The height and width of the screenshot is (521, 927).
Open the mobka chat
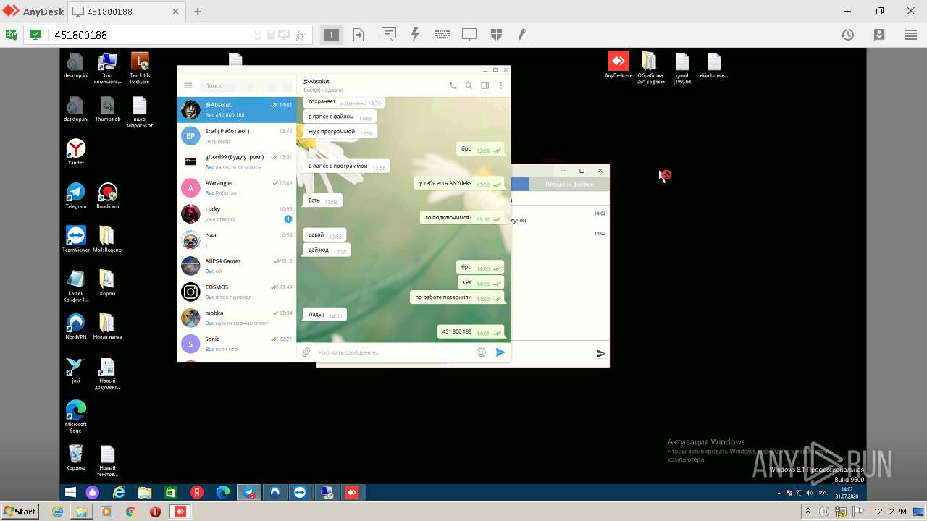pos(237,318)
